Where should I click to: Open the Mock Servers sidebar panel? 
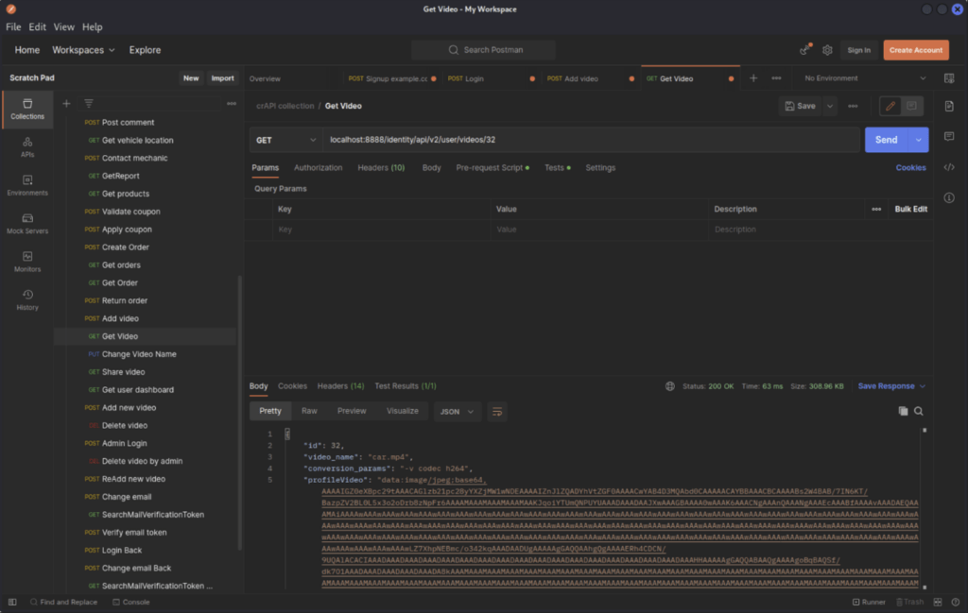[27, 223]
